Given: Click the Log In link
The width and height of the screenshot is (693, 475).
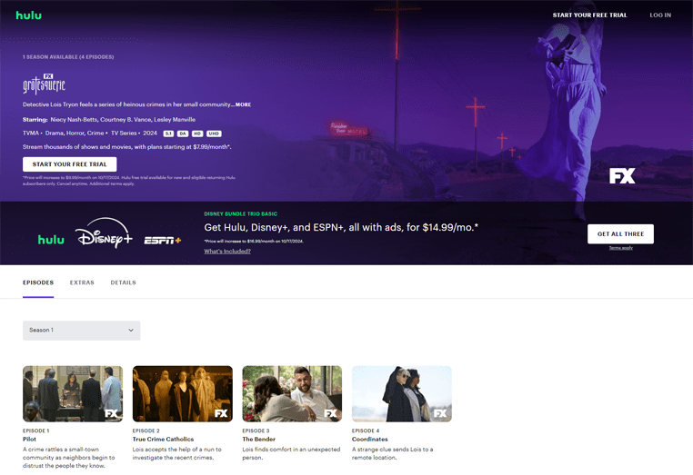Looking at the screenshot, I should (x=660, y=15).
